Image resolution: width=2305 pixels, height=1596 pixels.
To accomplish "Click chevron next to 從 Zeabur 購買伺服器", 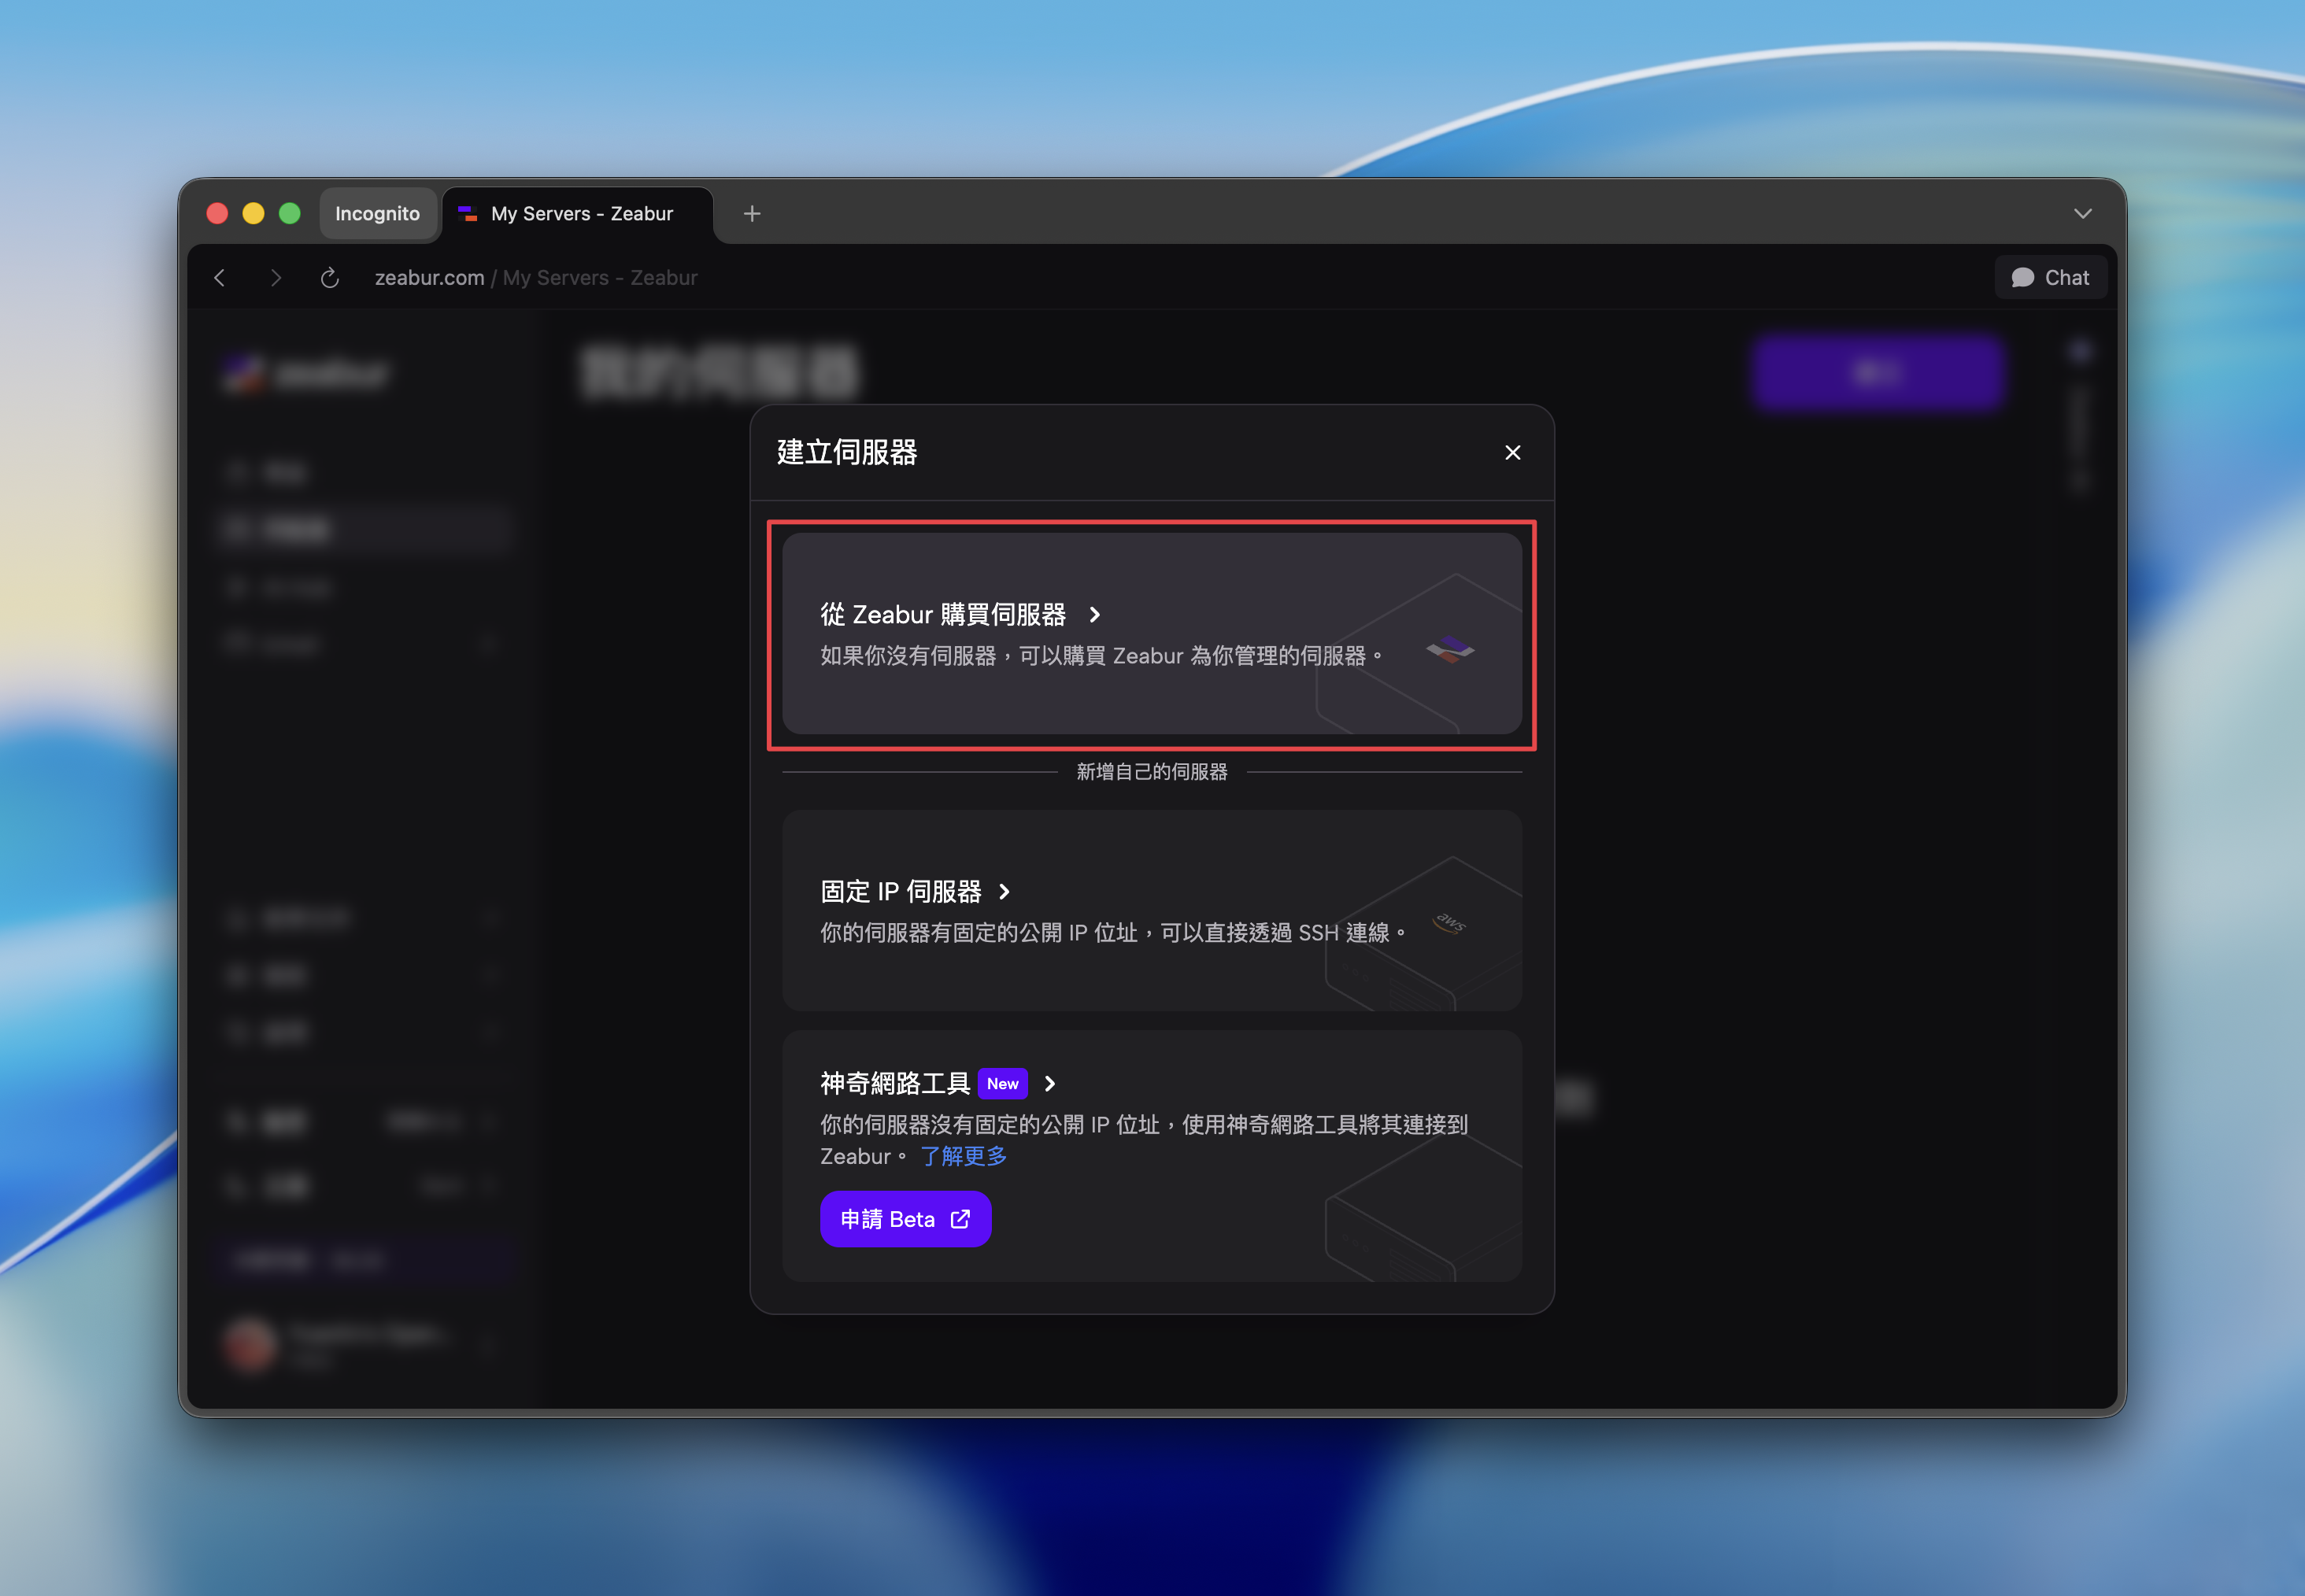I will (x=1094, y=614).
